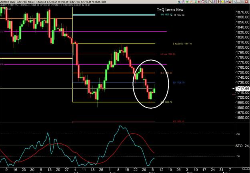Minimize the chart window

(x=238, y=2)
